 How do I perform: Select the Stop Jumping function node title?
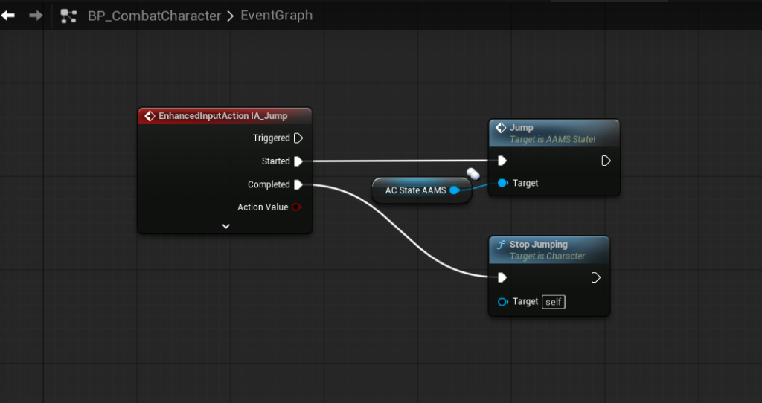click(538, 244)
